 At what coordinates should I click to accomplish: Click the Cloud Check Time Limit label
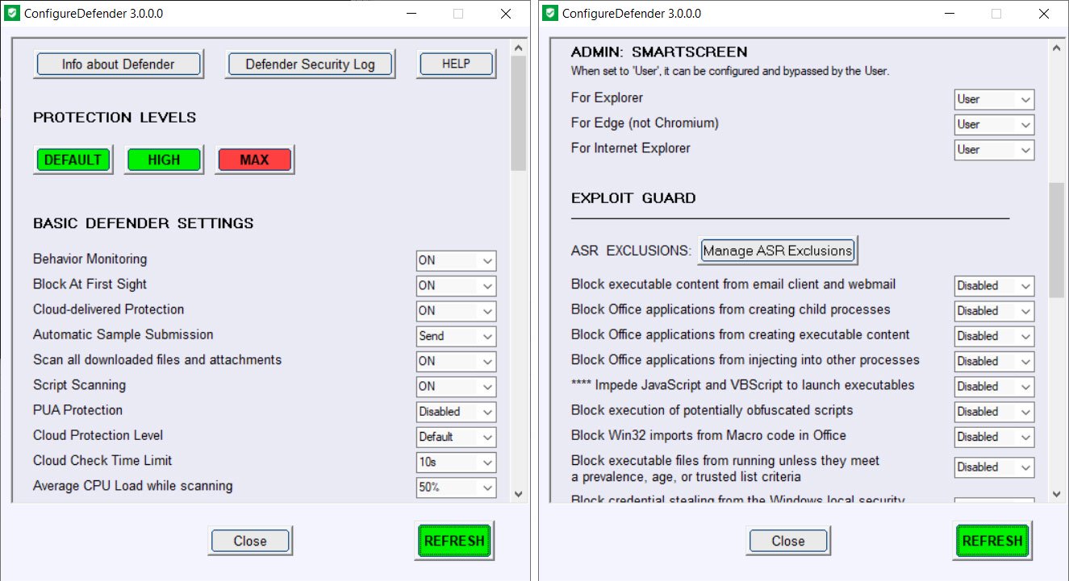pyautogui.click(x=102, y=461)
